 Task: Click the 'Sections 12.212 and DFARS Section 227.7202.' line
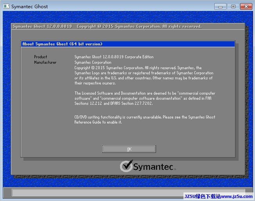pos(113,103)
